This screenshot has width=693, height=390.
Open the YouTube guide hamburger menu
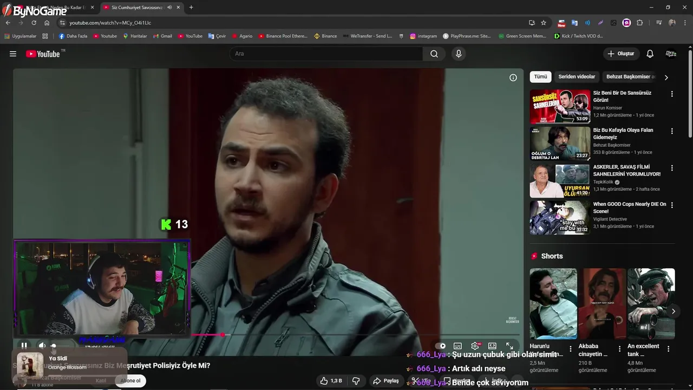[13, 54]
